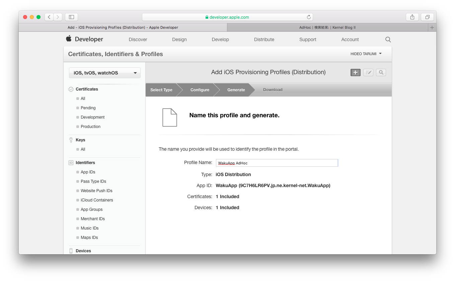
Task: Click the developer.apple.com address bar
Action: coord(227,17)
